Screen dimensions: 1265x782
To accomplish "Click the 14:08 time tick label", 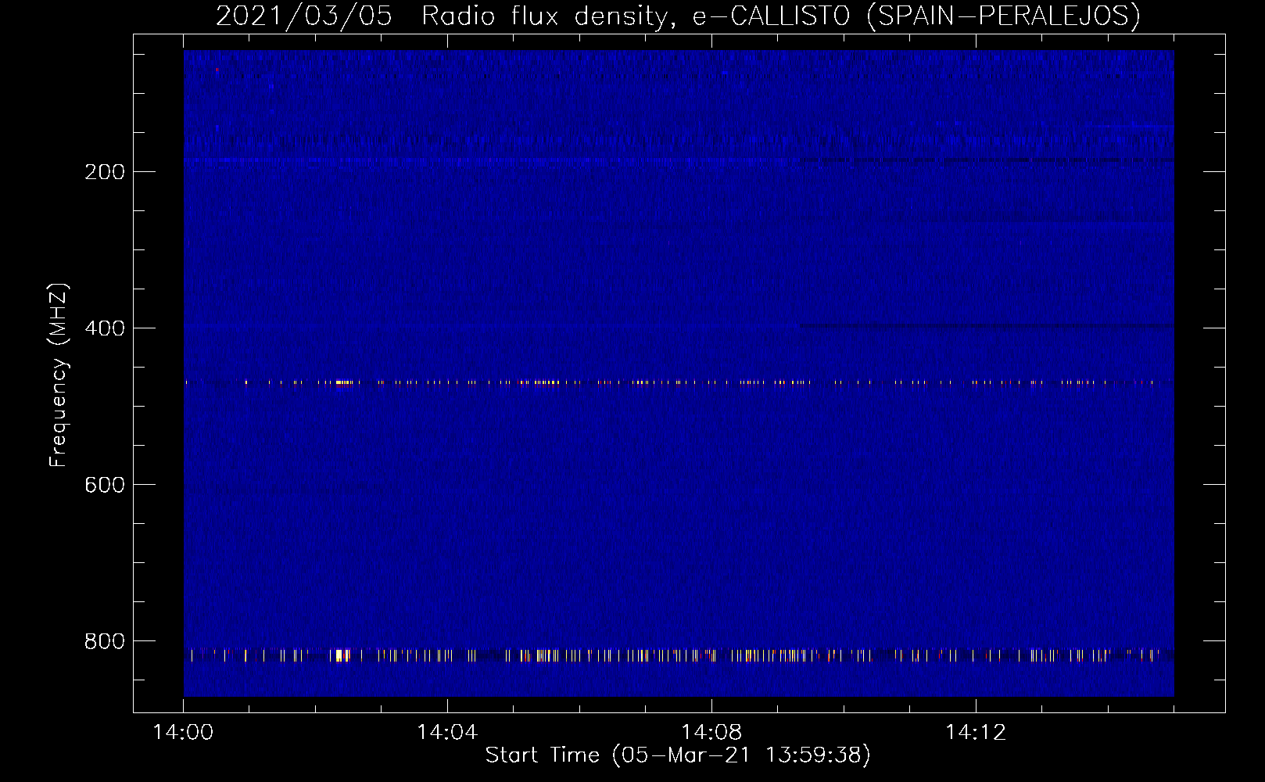I will click(x=711, y=733).
